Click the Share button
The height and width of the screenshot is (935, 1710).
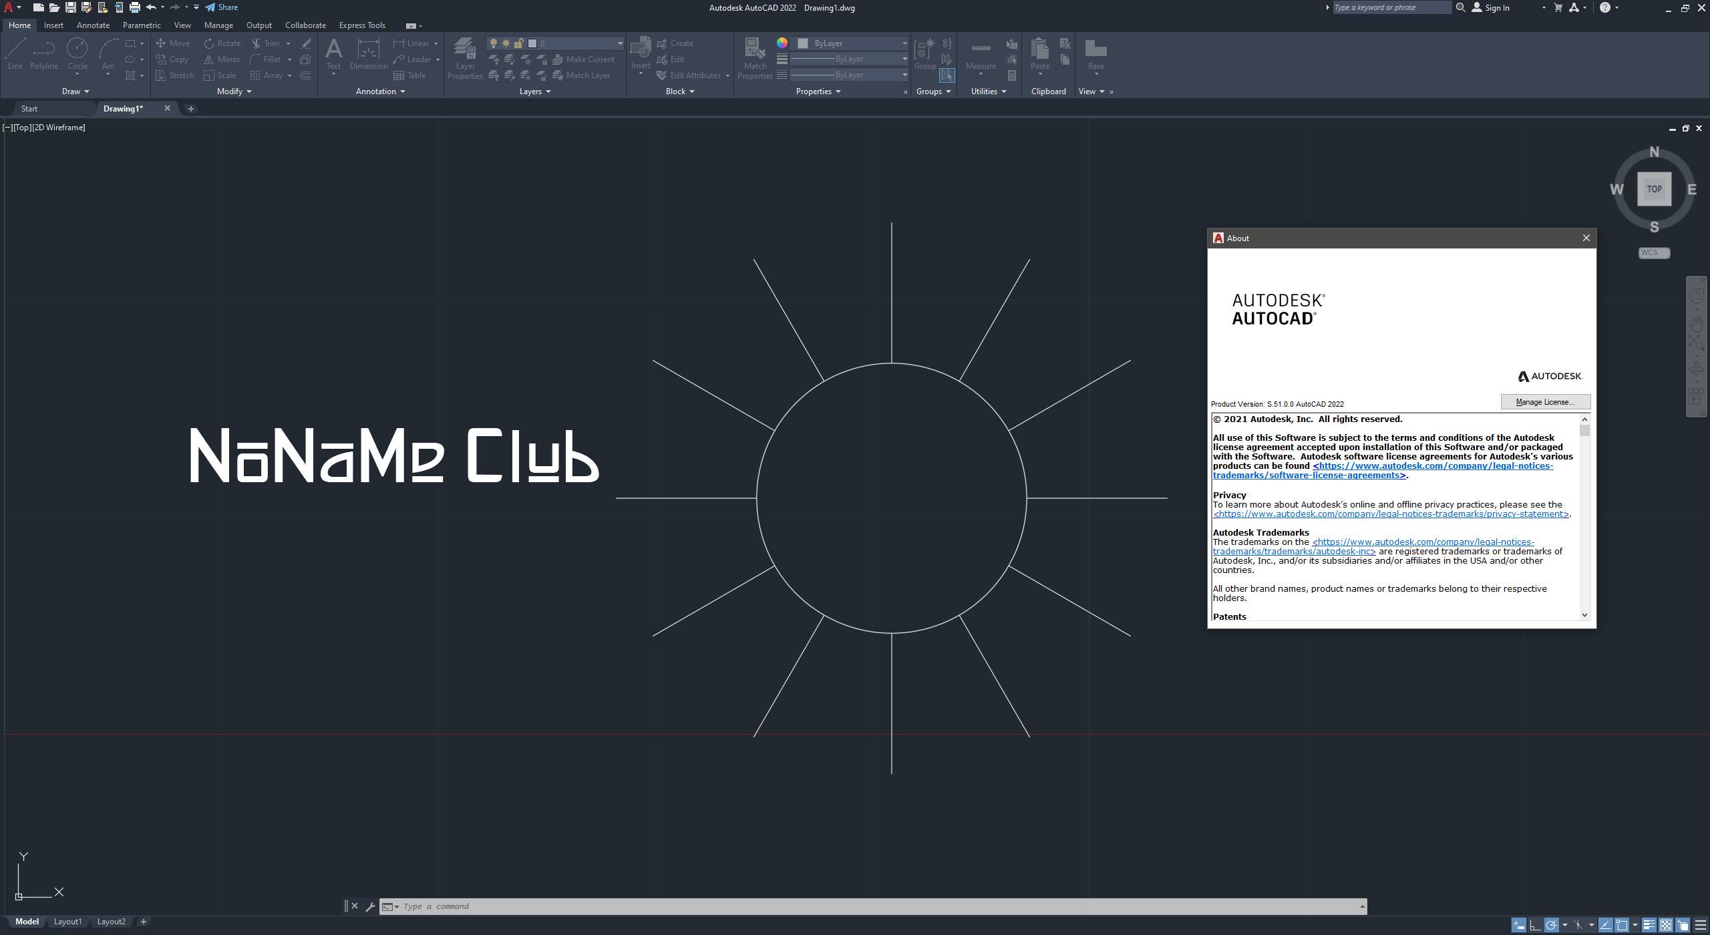click(221, 7)
